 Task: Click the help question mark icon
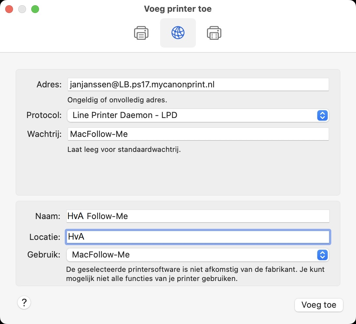coord(24,302)
